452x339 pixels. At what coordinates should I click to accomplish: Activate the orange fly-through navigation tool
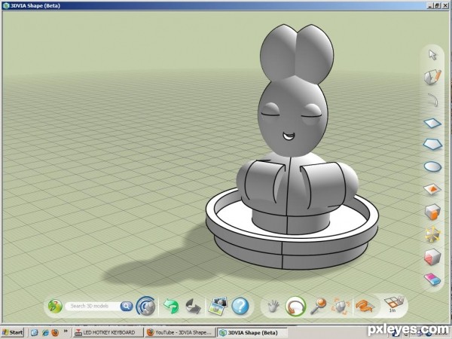click(x=365, y=306)
